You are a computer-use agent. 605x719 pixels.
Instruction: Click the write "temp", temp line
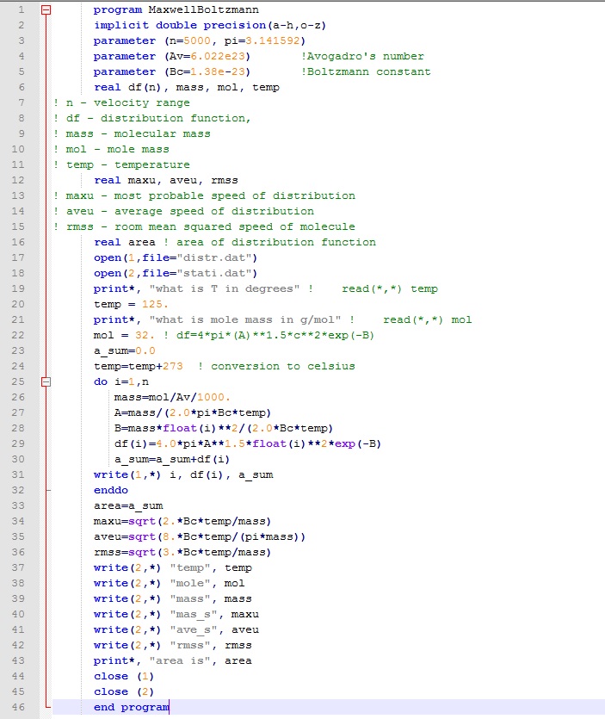click(173, 567)
